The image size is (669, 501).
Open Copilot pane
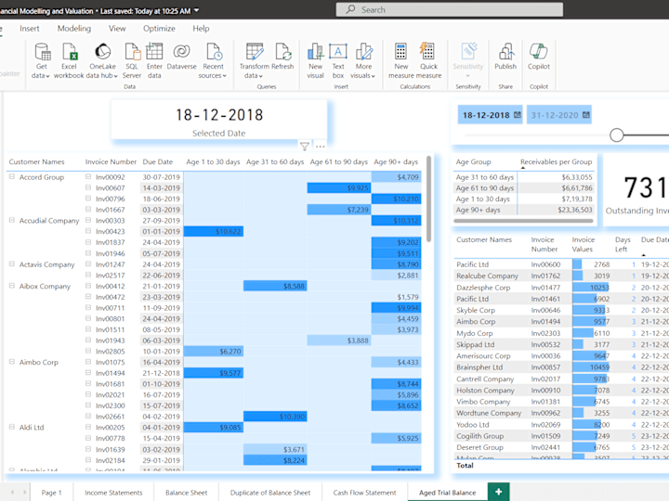(x=538, y=57)
